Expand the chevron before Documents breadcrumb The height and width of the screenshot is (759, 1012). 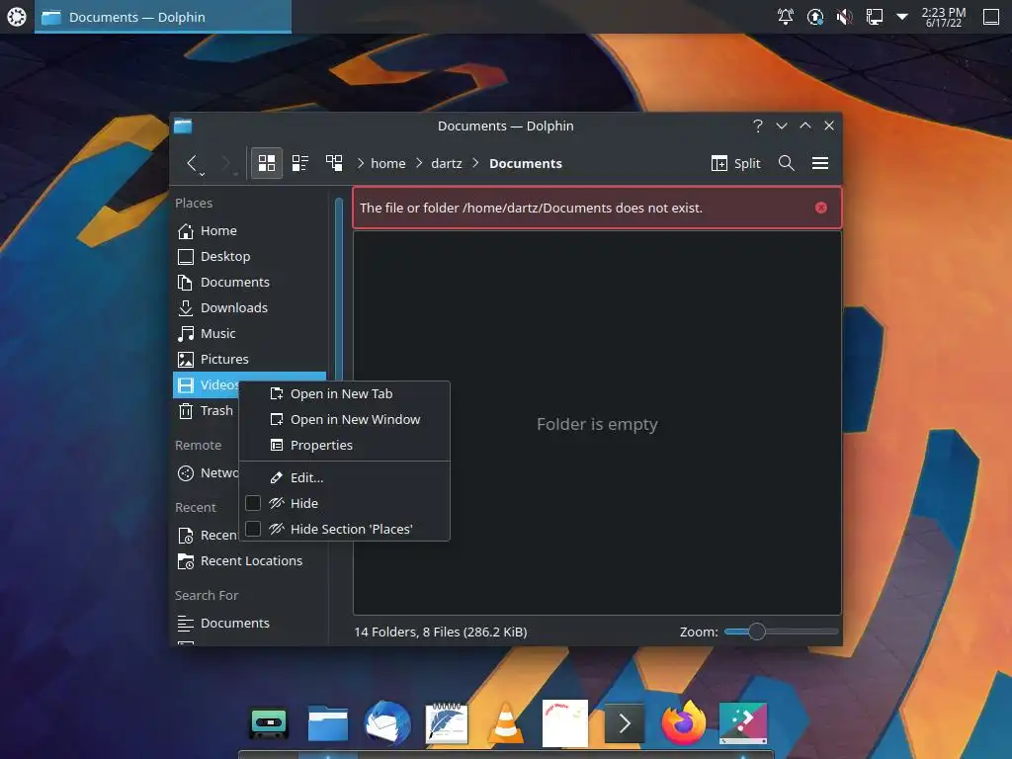click(x=475, y=163)
